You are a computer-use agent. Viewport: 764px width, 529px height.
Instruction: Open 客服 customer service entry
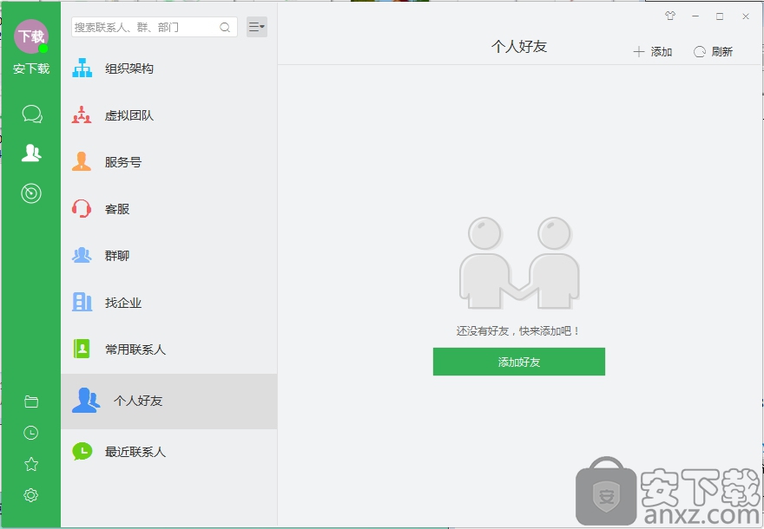pyautogui.click(x=116, y=209)
